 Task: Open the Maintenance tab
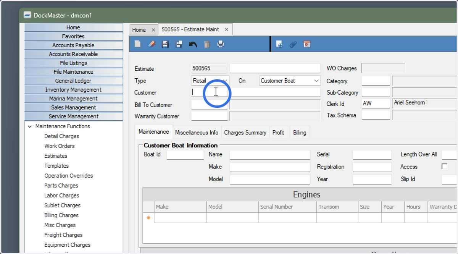[x=154, y=132]
